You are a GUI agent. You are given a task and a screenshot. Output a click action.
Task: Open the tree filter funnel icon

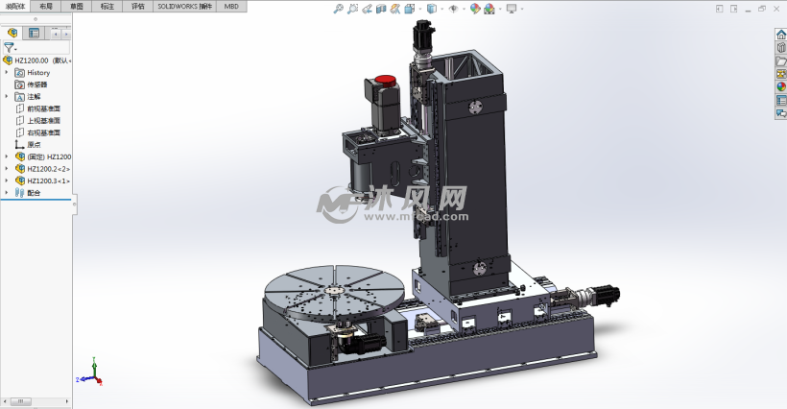pos(9,48)
